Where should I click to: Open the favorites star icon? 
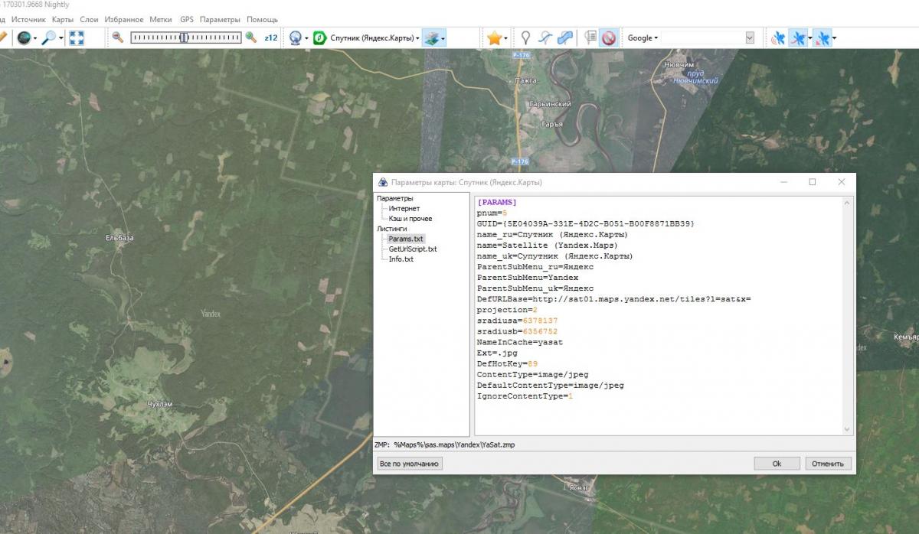click(495, 37)
